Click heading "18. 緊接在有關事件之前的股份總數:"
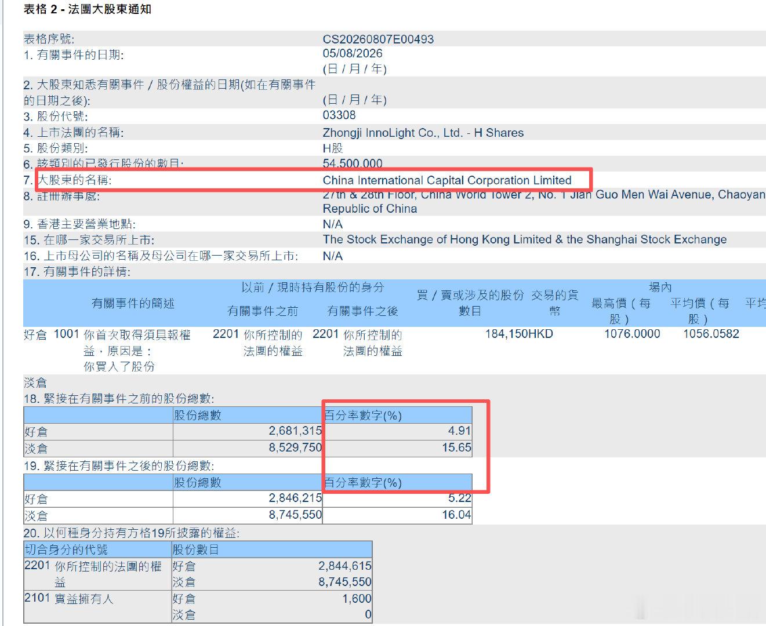The height and width of the screenshot is (626, 766). point(119,399)
